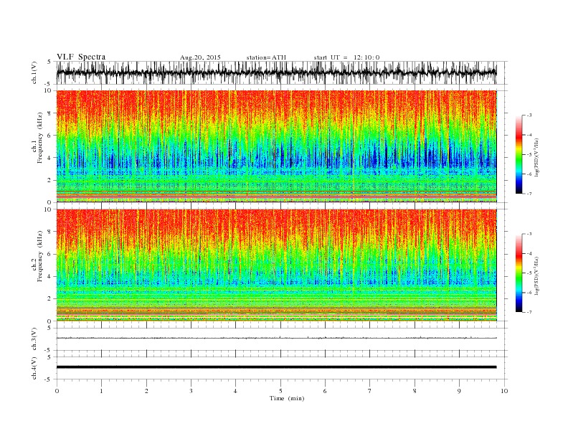This screenshot has width=568, height=439.
Task: Click the "10" minute tick on time axis
Action: pyautogui.click(x=504, y=391)
